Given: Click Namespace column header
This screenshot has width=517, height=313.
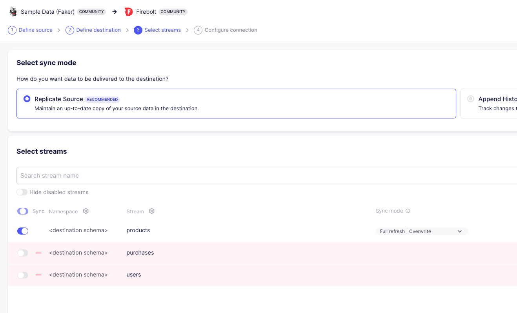Looking at the screenshot, I should tap(63, 211).
